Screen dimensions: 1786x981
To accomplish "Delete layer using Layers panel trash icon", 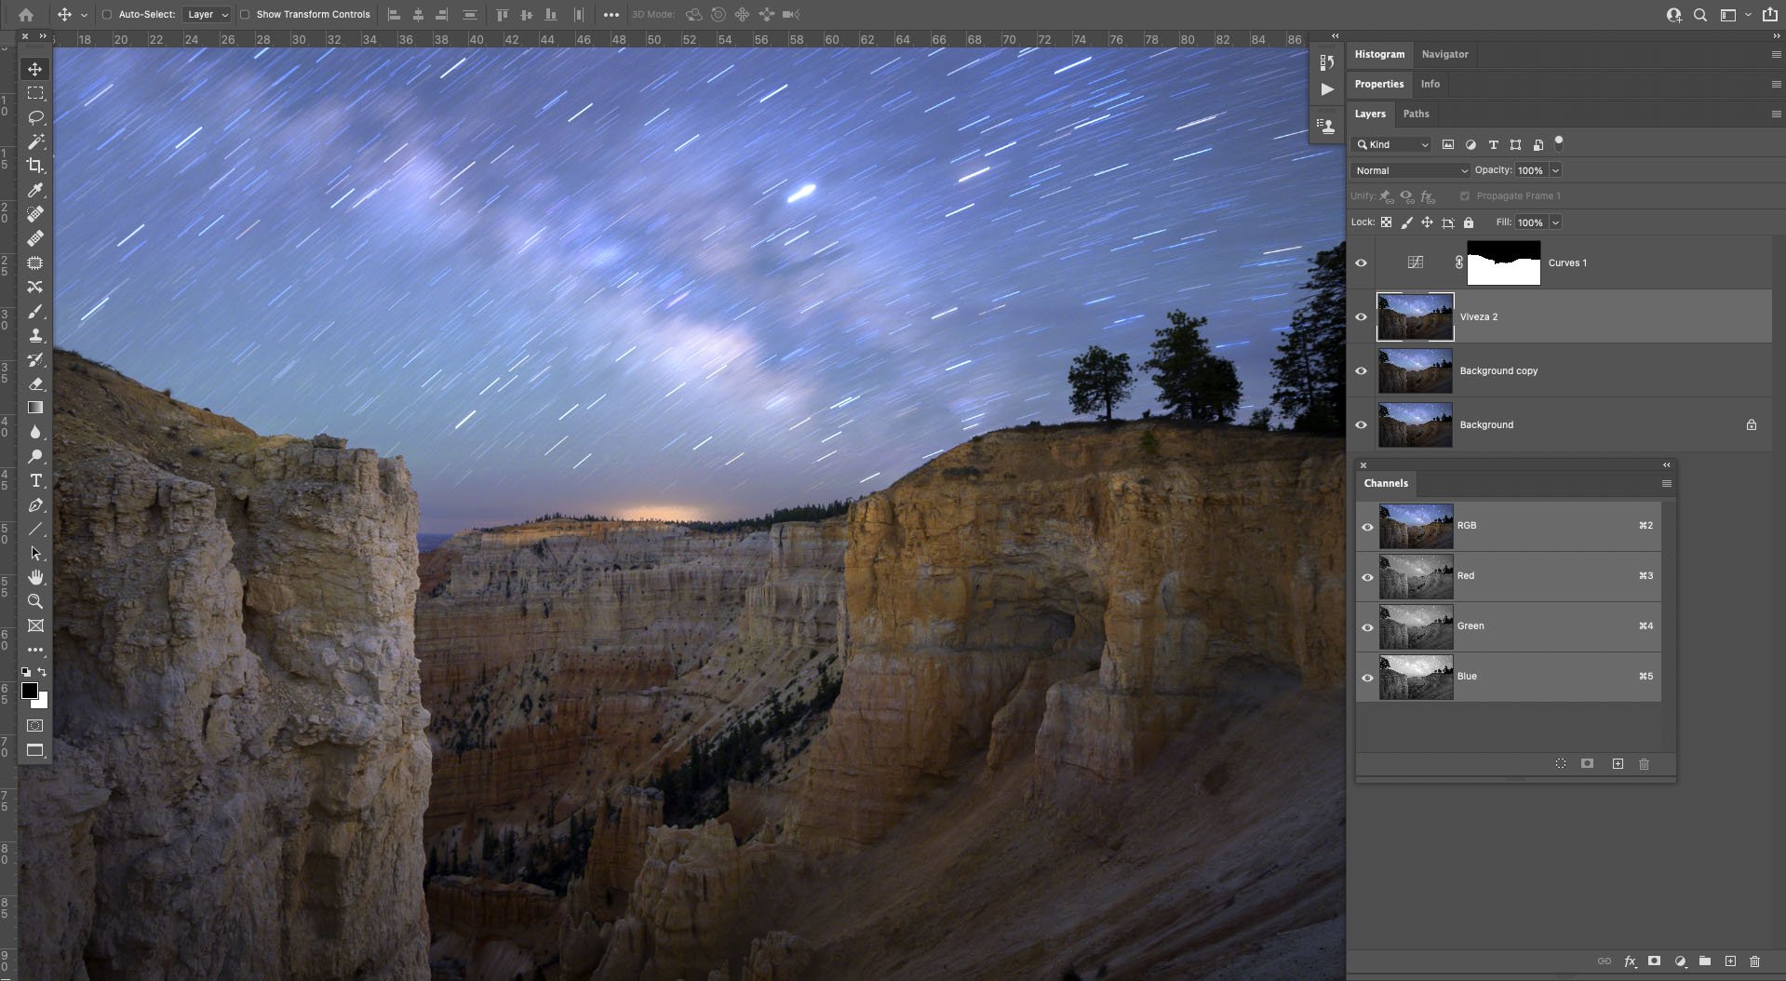I will [1754, 961].
